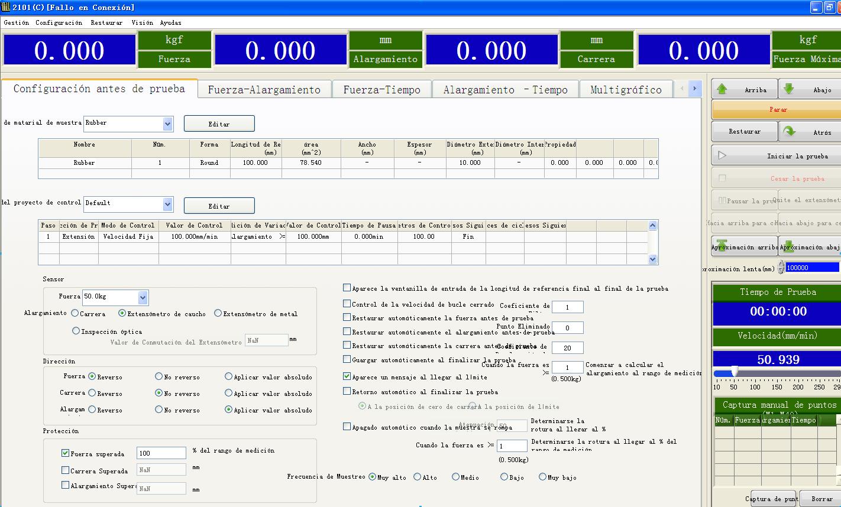Open the sample material Rubber dropdown
The width and height of the screenshot is (841, 507).
167,123
